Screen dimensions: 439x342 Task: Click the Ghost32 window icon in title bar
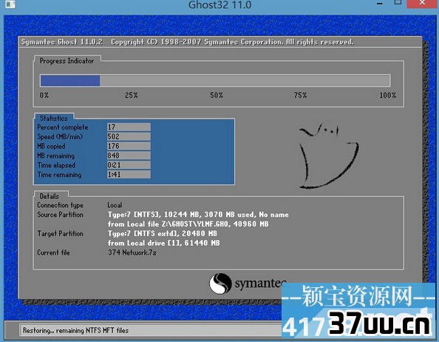tap(10, 4)
